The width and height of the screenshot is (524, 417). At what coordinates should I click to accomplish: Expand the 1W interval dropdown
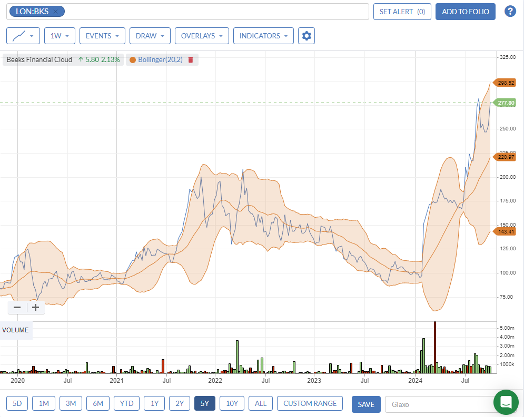pos(60,36)
